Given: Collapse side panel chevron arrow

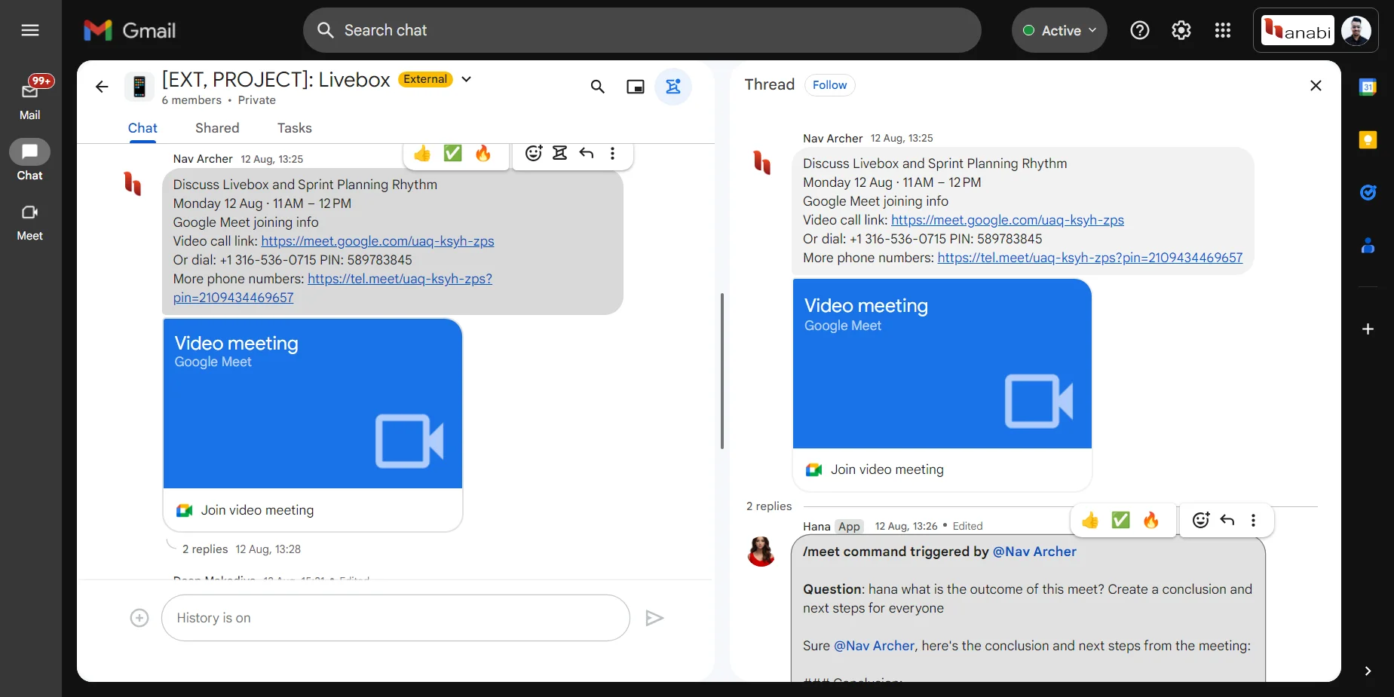Looking at the screenshot, I should pos(1368,671).
